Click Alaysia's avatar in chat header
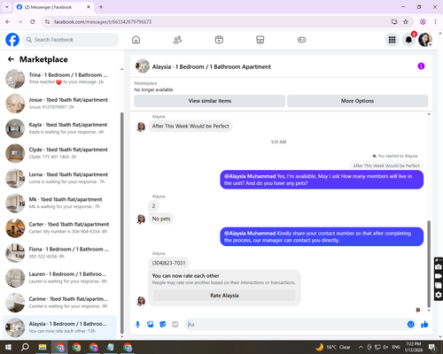This screenshot has height=354, width=443. tap(143, 66)
